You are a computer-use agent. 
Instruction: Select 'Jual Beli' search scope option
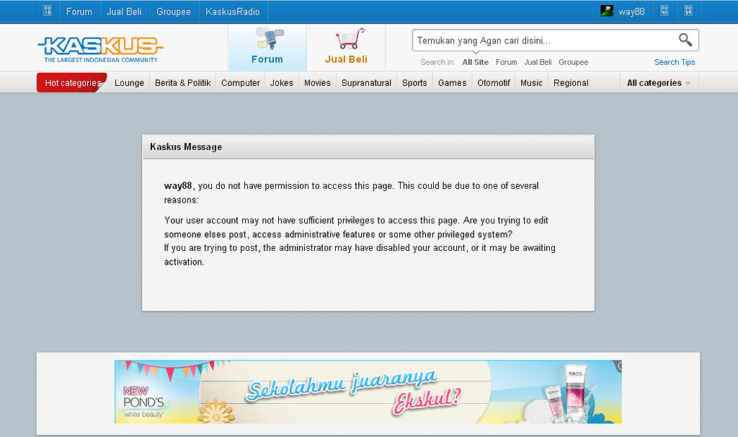click(538, 62)
